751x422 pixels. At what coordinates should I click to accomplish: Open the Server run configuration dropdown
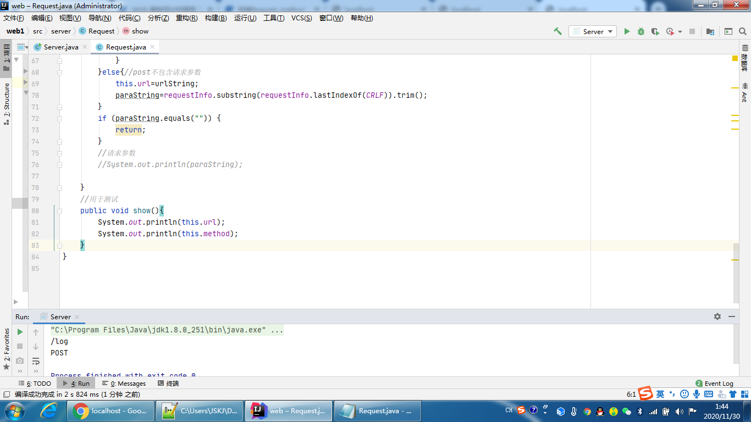(593, 31)
